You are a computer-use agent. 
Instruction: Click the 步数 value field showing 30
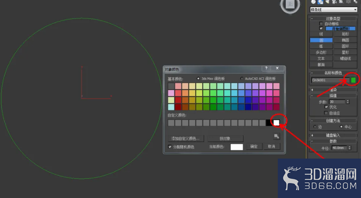(x=337, y=102)
